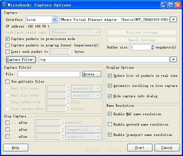183x156 pixels.
Task: Expand the VMware adapter device dropdown arrow
Action: click(174, 19)
